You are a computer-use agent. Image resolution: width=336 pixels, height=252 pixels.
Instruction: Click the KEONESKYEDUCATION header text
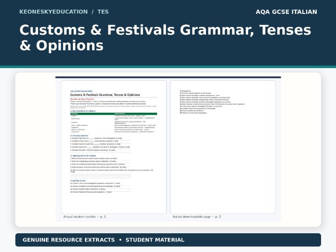tap(54, 12)
